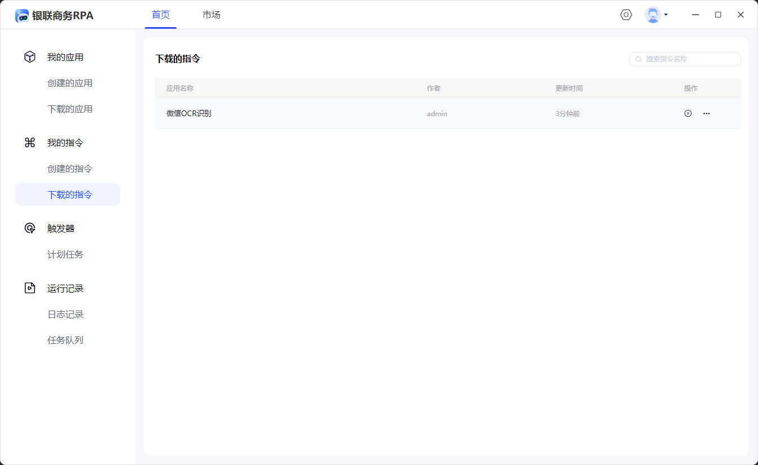758x465 pixels.
Task: Go to 下载的应用 in sidebar
Action: [70, 109]
